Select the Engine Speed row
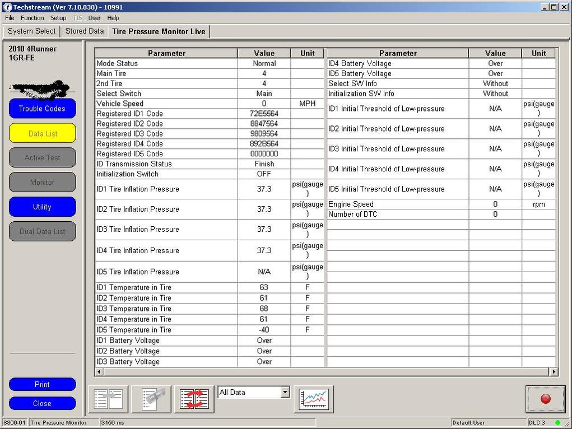This screenshot has height=429, width=572. coord(441,204)
